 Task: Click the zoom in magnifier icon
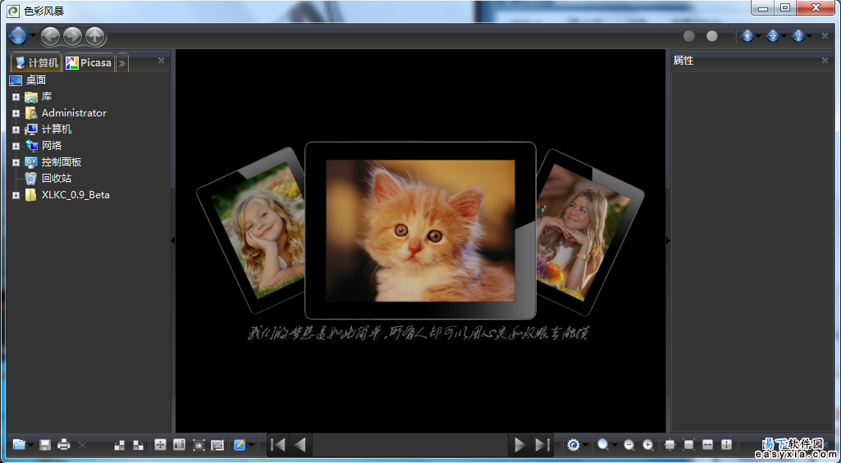pos(648,445)
